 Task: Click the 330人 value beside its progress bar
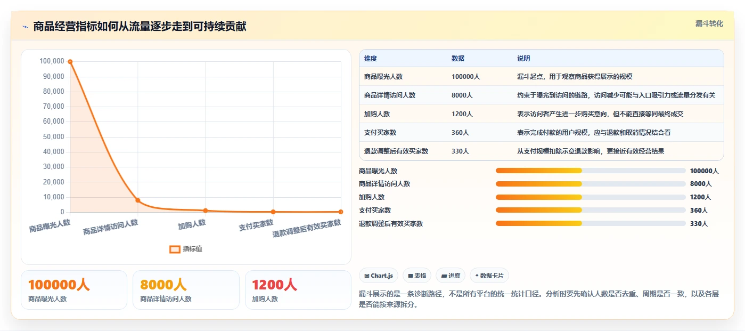699,224
